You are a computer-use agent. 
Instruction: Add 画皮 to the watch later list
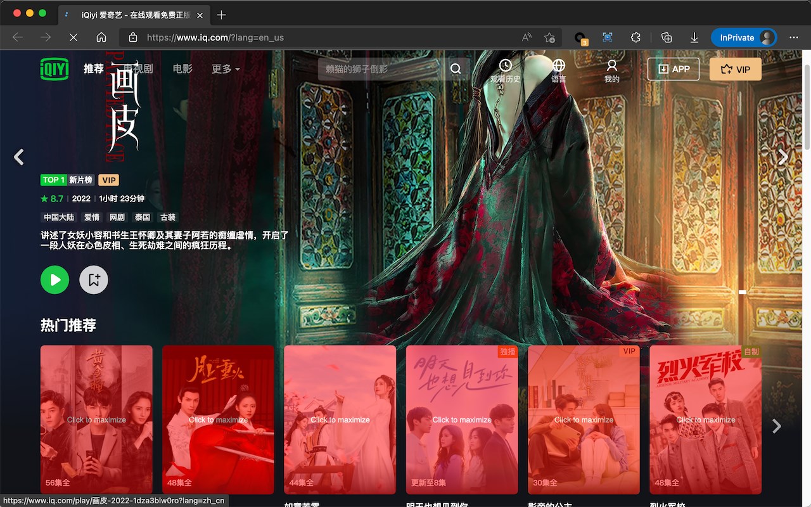click(x=94, y=279)
